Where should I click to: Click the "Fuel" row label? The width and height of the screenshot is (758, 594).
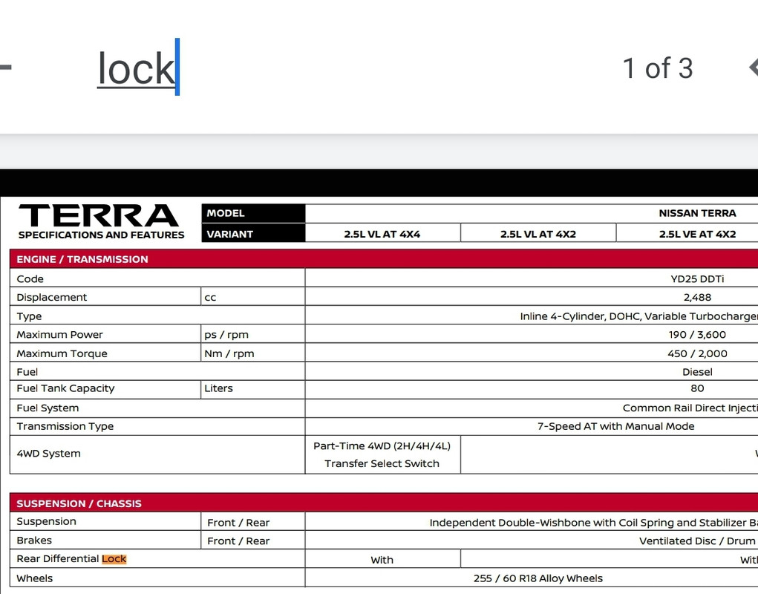tap(27, 372)
